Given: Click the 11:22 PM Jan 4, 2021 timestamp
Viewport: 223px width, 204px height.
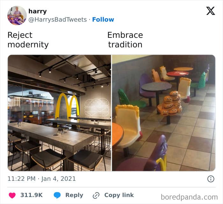Looking at the screenshot, I should tap(41, 179).
